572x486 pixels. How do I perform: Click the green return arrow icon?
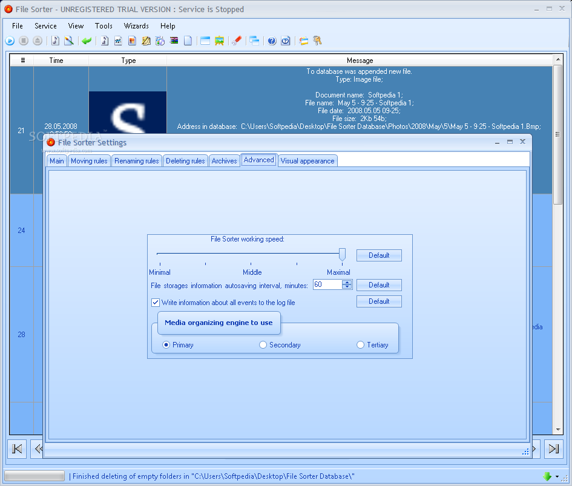coord(87,41)
